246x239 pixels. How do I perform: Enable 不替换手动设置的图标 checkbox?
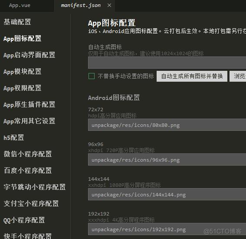tap(92, 76)
